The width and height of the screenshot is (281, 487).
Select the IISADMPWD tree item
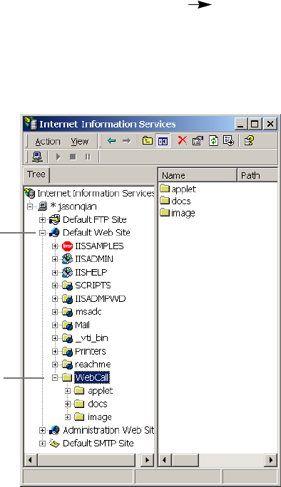coord(100,299)
